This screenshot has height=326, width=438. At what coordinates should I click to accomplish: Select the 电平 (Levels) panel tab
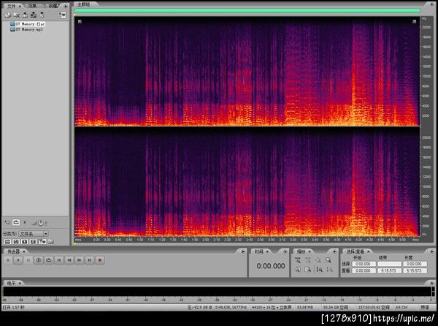click(12, 283)
